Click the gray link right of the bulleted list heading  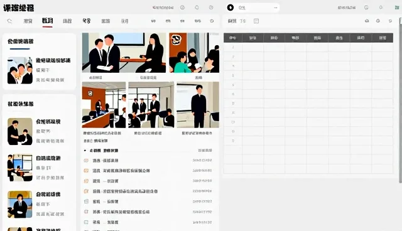(205, 150)
